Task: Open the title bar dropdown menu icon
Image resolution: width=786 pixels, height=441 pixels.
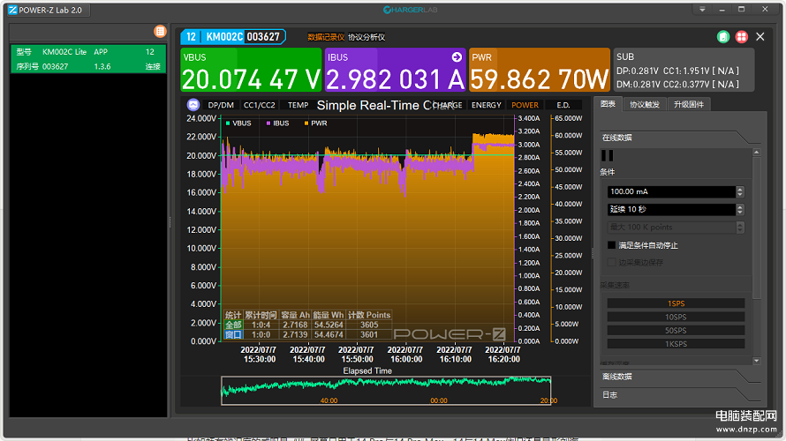Action: 702,9
